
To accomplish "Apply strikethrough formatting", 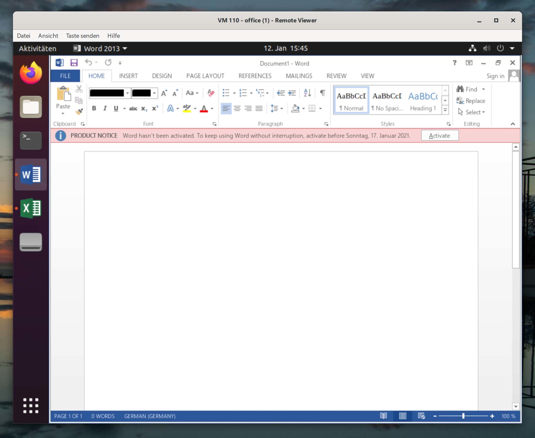I will coord(133,108).
